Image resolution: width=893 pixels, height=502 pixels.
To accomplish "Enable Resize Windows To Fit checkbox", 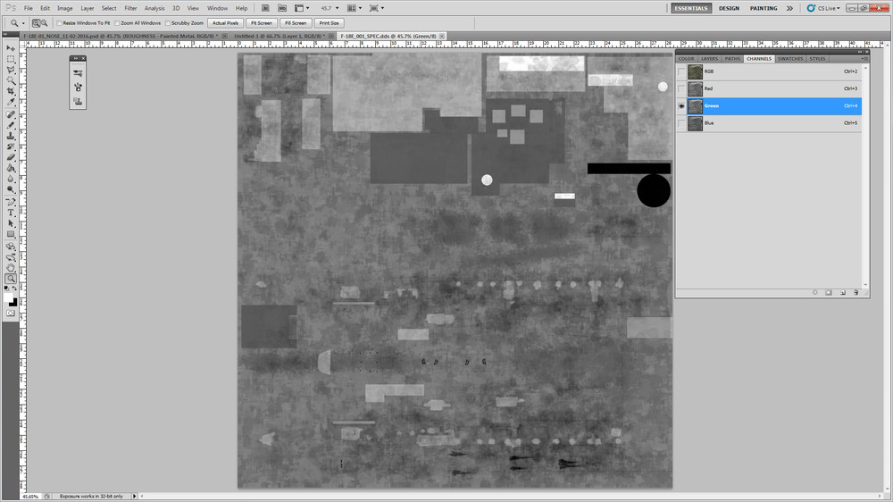I will click(59, 23).
